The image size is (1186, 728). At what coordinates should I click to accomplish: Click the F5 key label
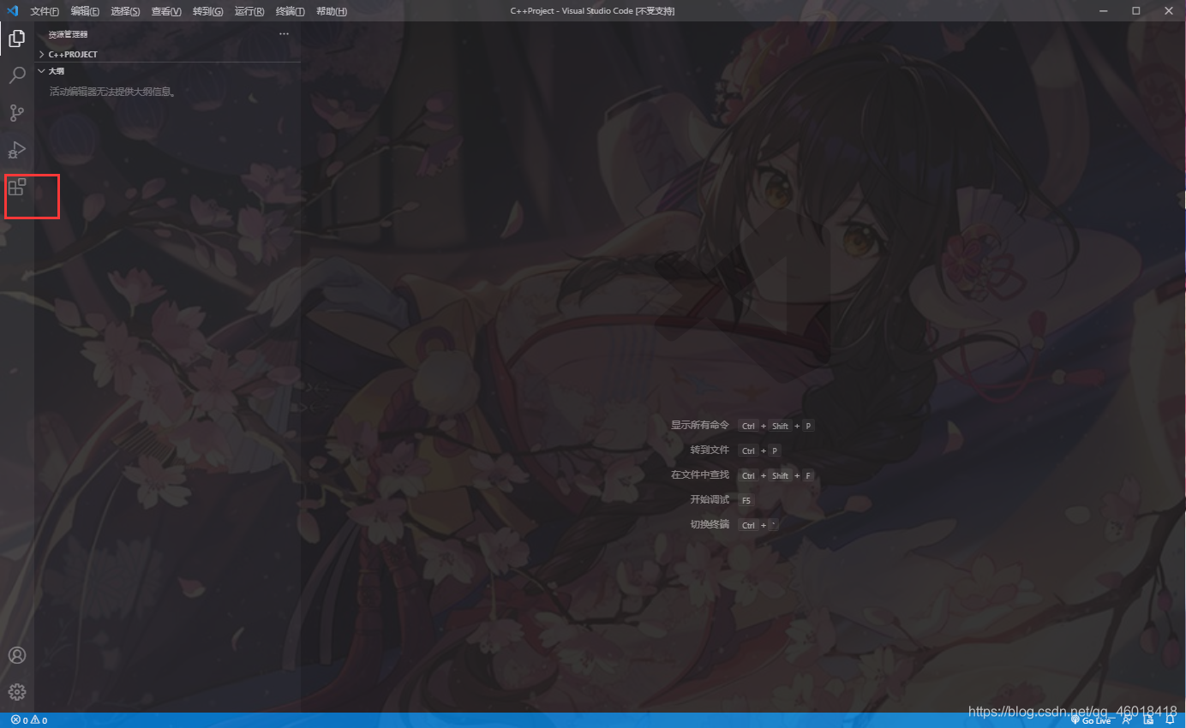click(x=746, y=500)
